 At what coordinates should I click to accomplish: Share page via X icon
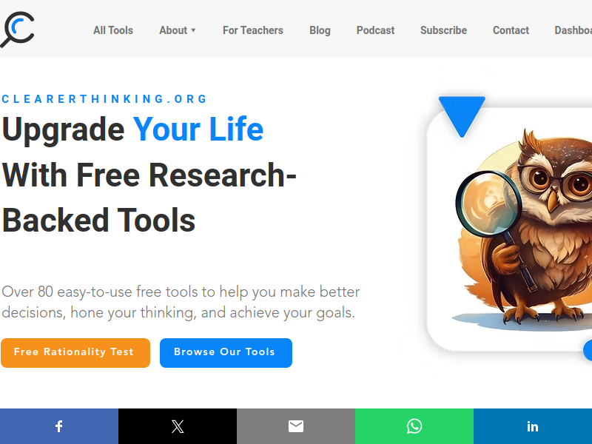point(178,426)
